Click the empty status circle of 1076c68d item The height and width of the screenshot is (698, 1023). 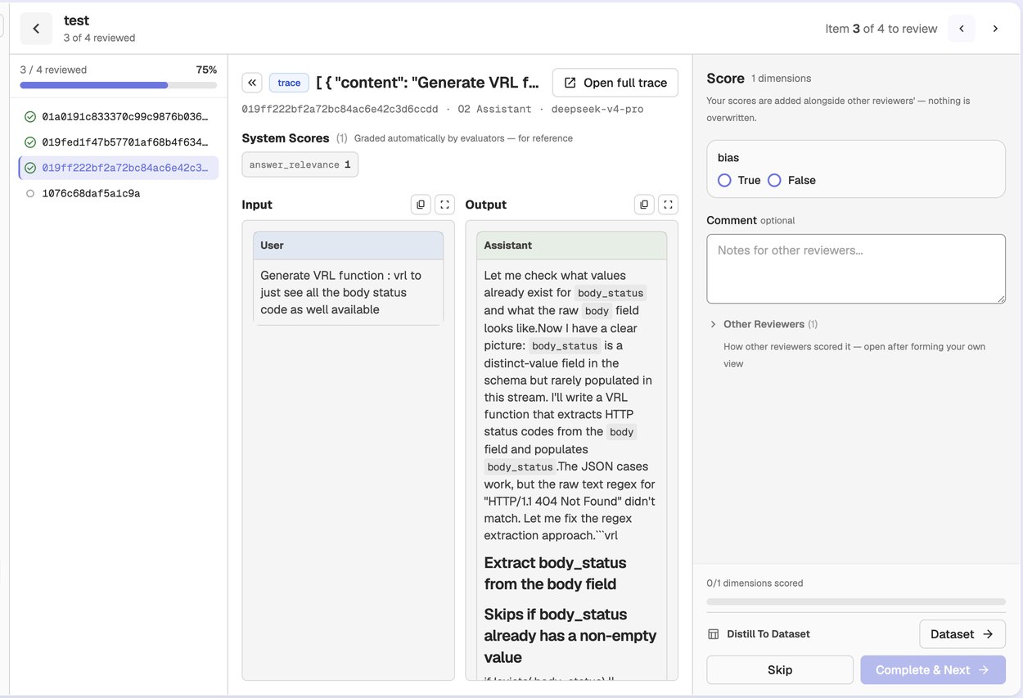30,193
